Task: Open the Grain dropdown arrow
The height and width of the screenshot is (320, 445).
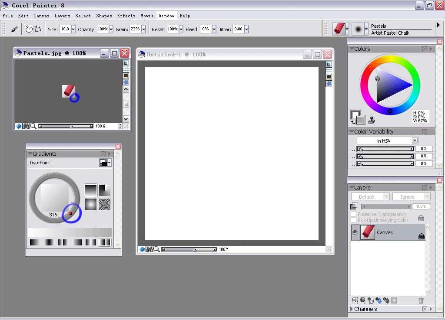Action: 143,29
